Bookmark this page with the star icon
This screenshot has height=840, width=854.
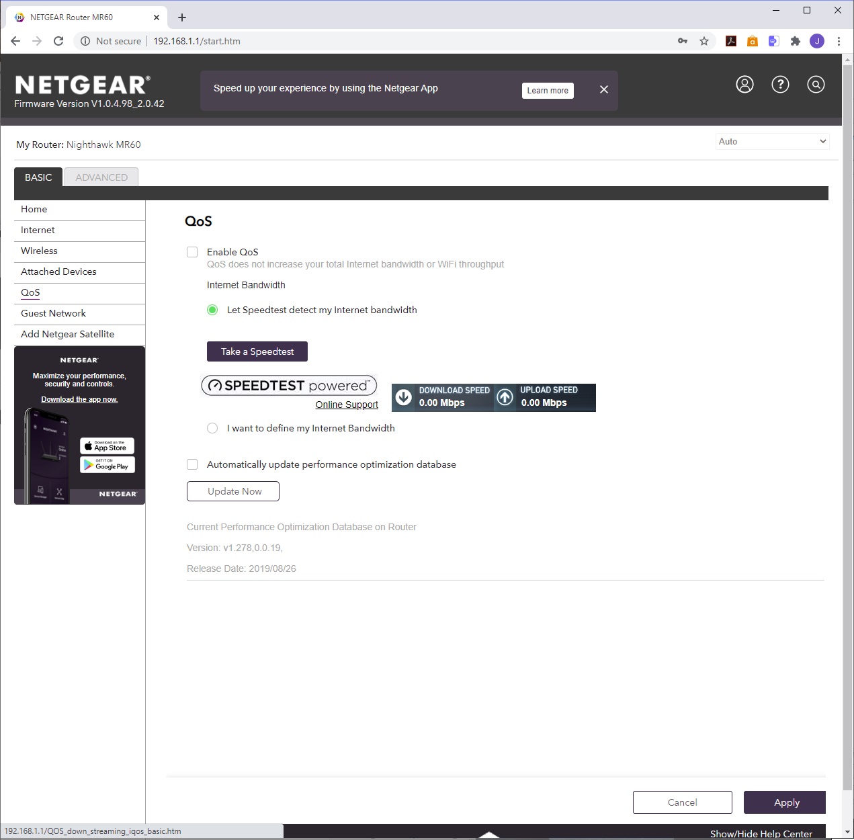(x=704, y=41)
